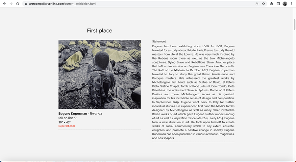Click the Eugene Kuperman artist name
The height and width of the screenshot is (162, 296).
[73, 114]
